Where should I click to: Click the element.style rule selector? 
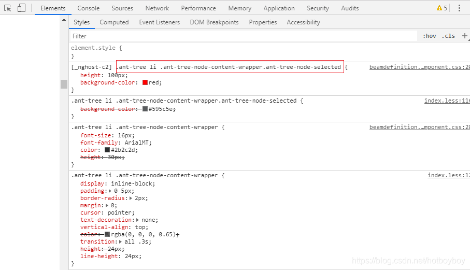pos(93,48)
